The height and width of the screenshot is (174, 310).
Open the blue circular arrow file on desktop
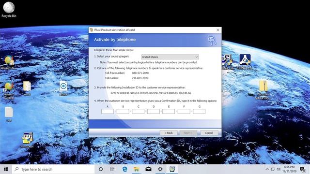tap(63, 88)
